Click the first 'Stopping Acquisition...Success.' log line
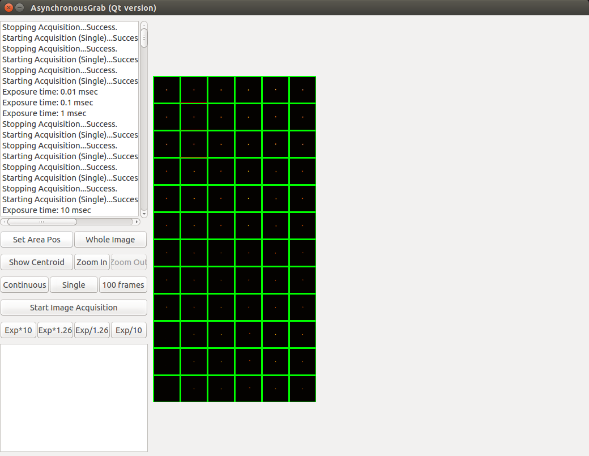The width and height of the screenshot is (589, 456). pos(59,27)
